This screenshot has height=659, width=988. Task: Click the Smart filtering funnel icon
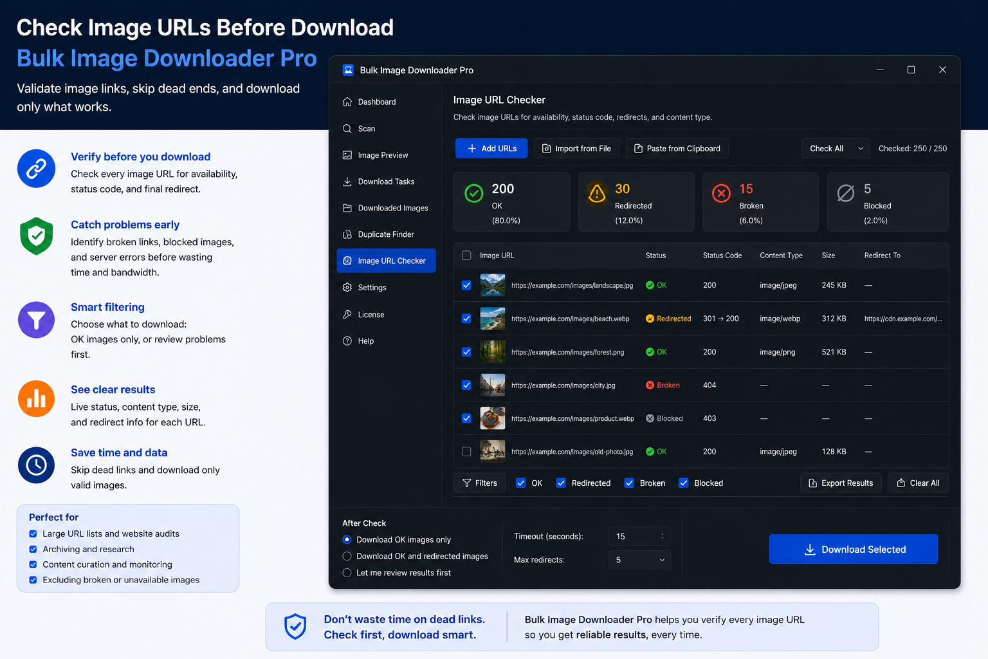[37, 320]
